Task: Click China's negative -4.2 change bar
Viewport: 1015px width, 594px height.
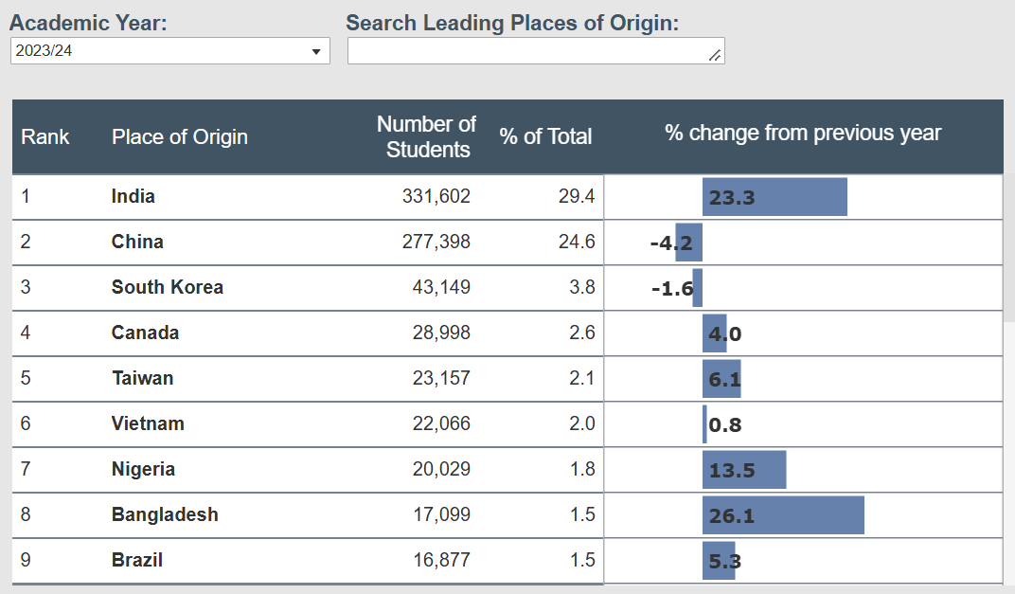Action: pyautogui.click(x=688, y=243)
